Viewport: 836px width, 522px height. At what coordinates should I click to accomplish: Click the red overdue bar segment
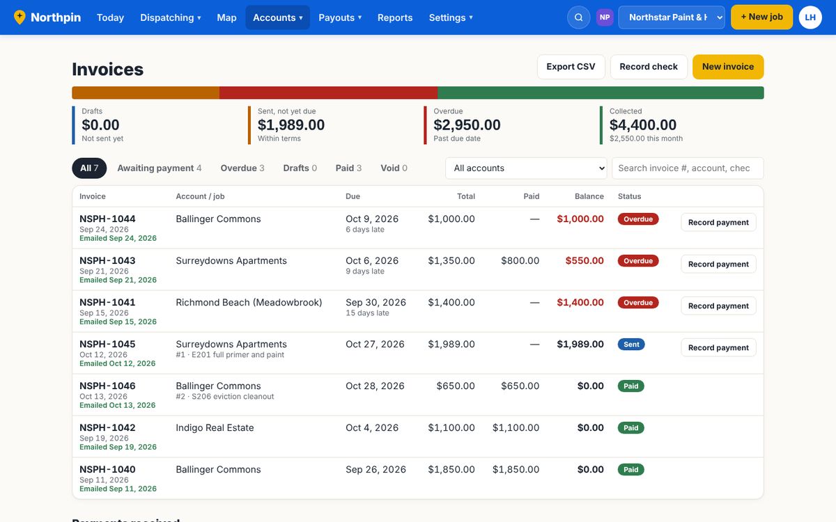pyautogui.click(x=328, y=93)
